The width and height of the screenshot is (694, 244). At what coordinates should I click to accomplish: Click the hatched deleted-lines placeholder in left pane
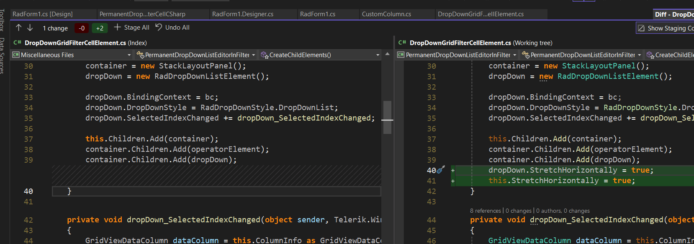(x=216, y=176)
